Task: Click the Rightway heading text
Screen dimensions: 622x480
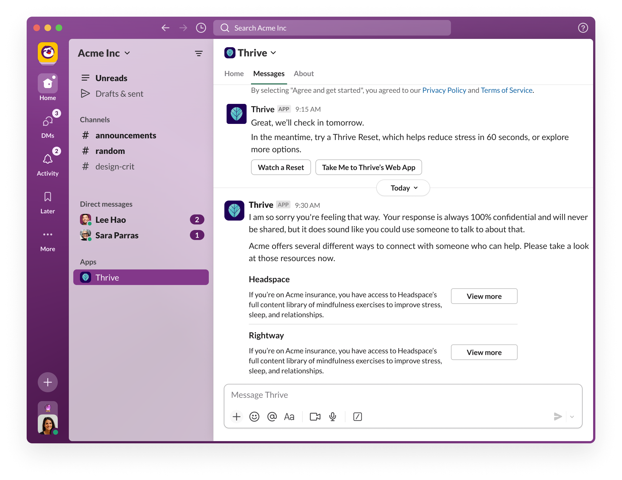Action: (x=266, y=336)
